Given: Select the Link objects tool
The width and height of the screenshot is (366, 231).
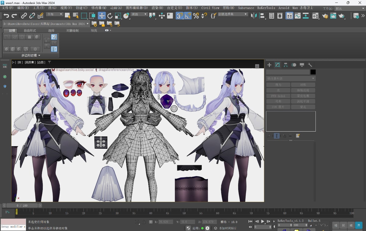Looking at the screenshot, I should tap(24, 16).
